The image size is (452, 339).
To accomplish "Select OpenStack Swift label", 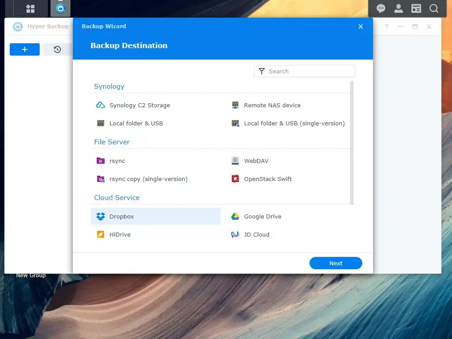I will point(268,179).
